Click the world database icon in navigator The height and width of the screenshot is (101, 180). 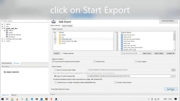click(4, 41)
